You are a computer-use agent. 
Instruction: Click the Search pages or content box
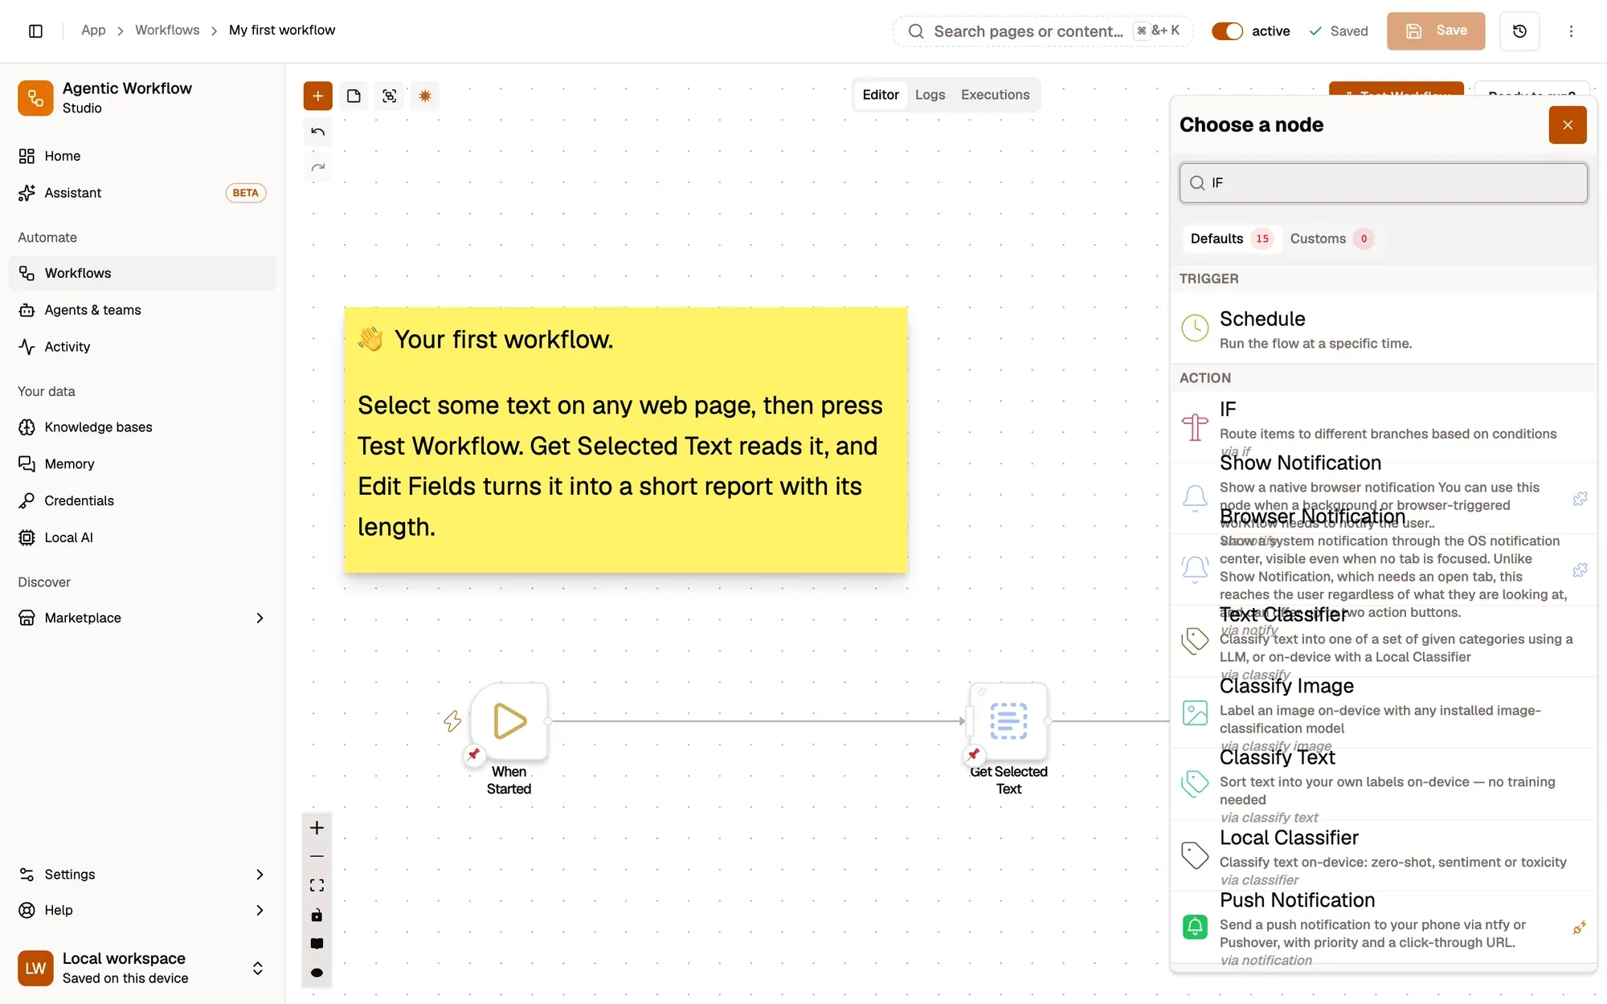1042,31
